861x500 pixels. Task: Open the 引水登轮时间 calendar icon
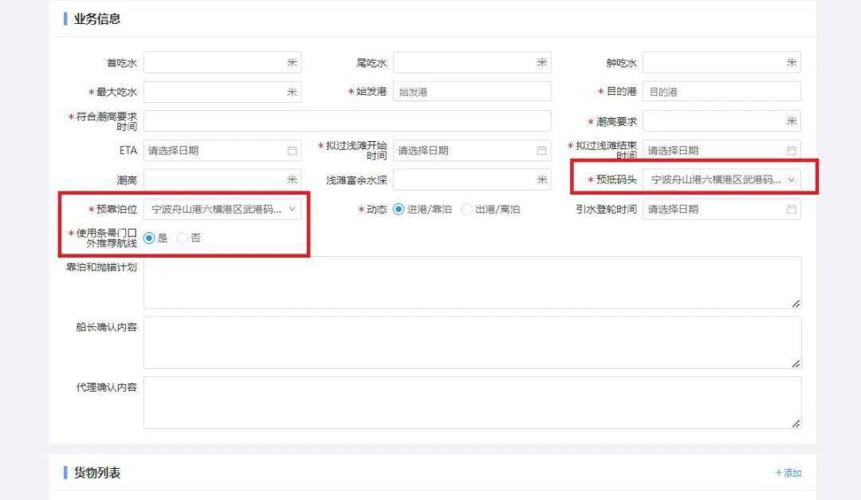click(x=792, y=209)
